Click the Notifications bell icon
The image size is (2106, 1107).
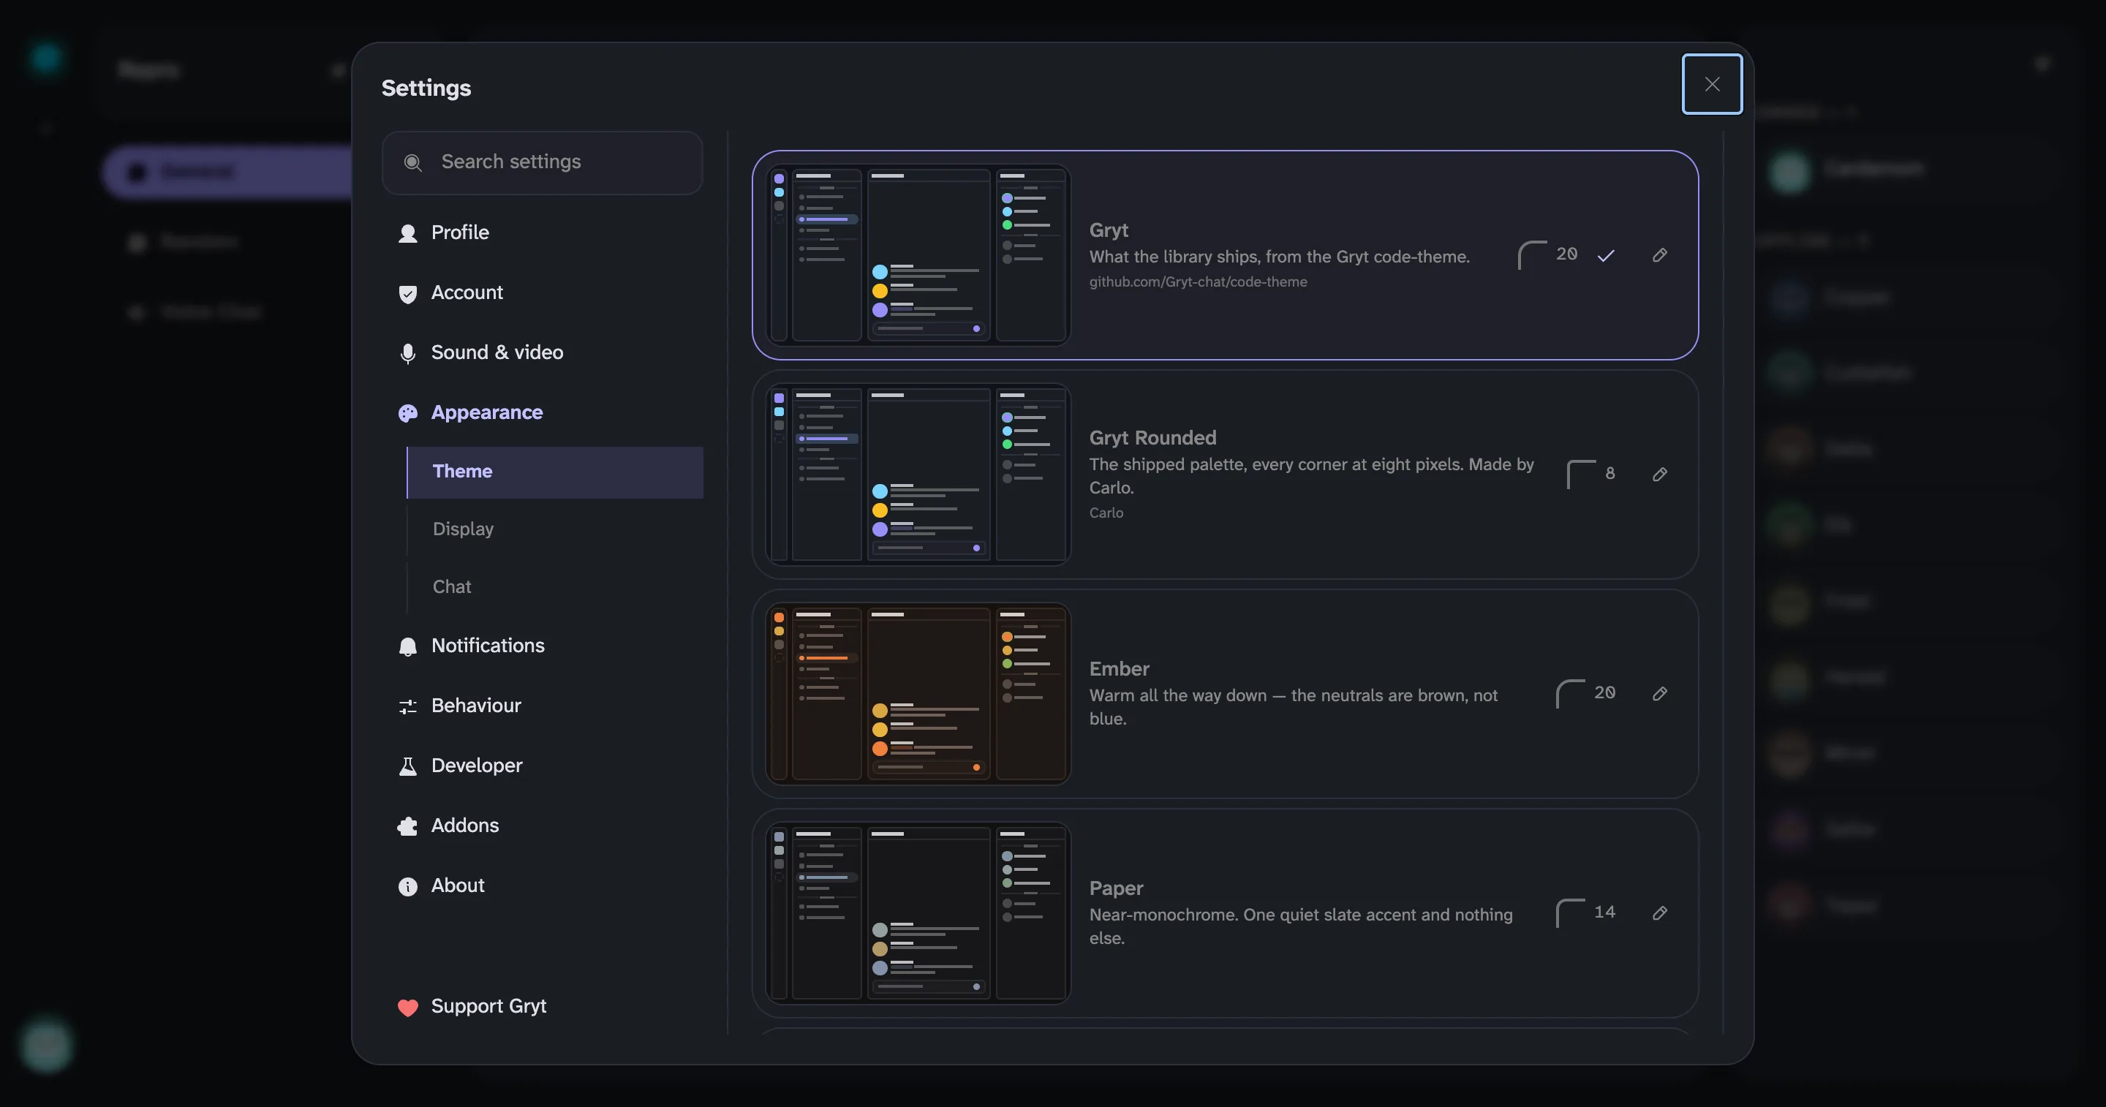click(407, 646)
